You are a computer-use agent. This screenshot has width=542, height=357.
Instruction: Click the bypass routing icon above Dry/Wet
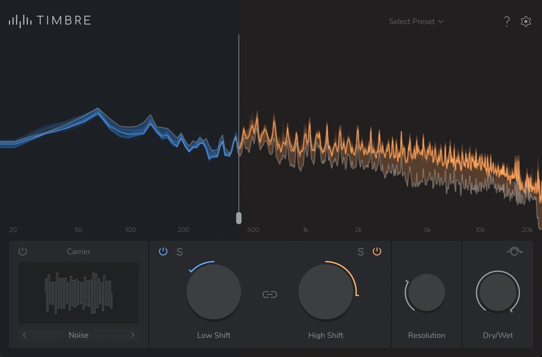[514, 251]
